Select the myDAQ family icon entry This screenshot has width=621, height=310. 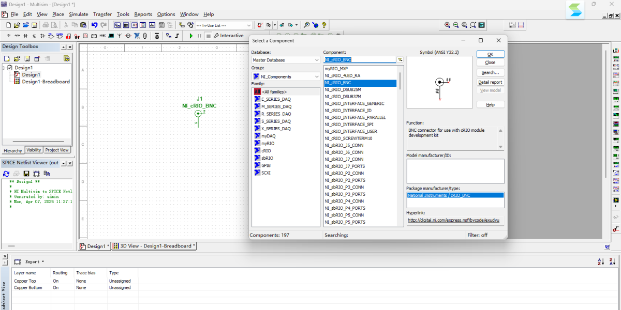pos(268,136)
